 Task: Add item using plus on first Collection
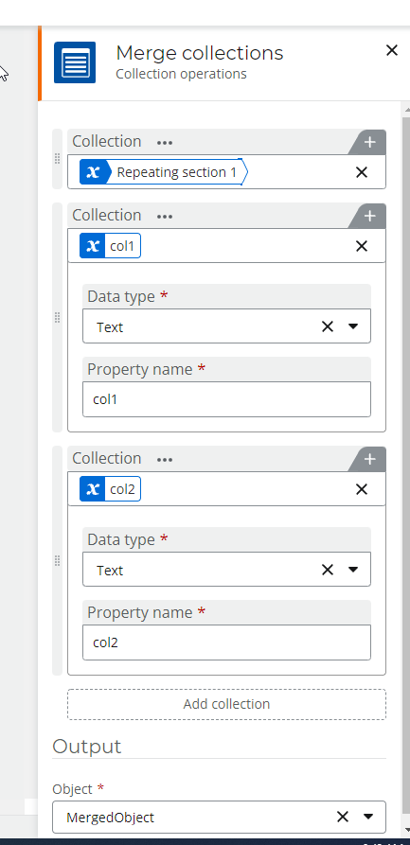coord(369,142)
